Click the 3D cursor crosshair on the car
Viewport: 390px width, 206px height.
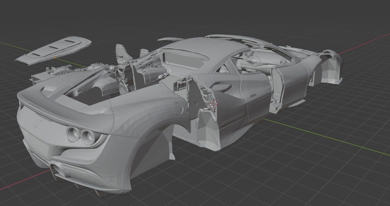pos(214,104)
